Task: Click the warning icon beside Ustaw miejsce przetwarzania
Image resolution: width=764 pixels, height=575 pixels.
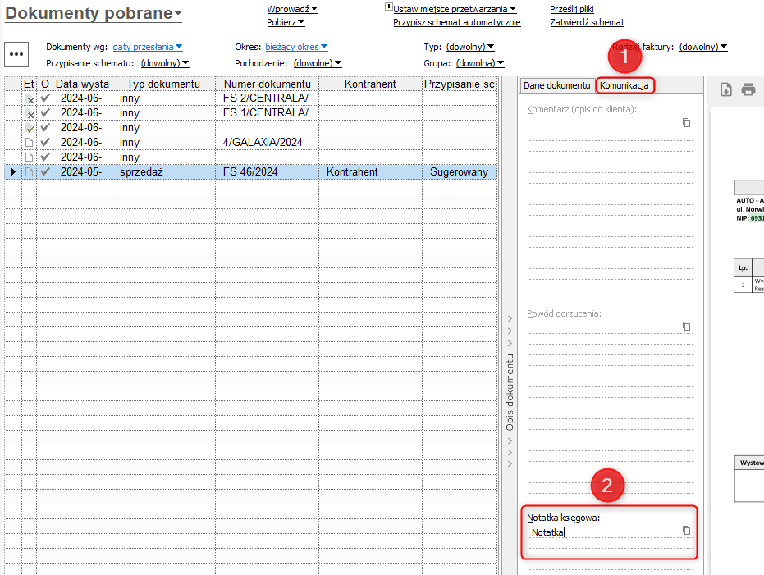Action: click(x=388, y=7)
